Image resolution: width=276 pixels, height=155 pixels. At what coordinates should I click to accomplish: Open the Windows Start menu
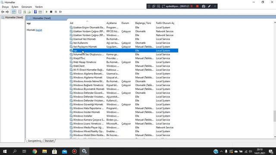[x=5, y=151]
